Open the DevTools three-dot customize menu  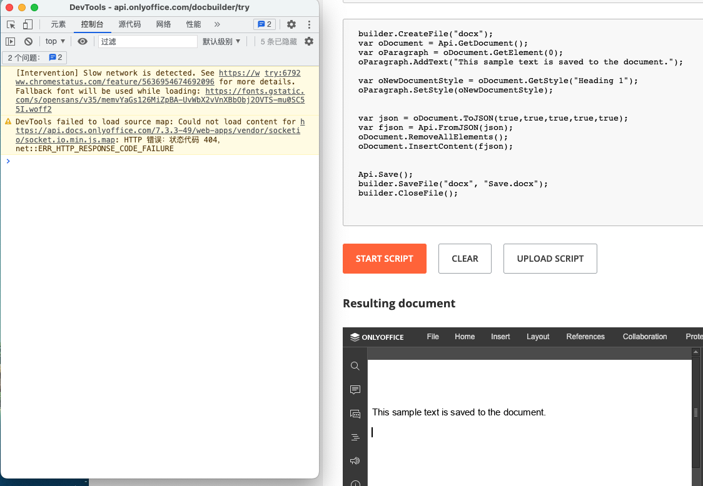click(309, 24)
